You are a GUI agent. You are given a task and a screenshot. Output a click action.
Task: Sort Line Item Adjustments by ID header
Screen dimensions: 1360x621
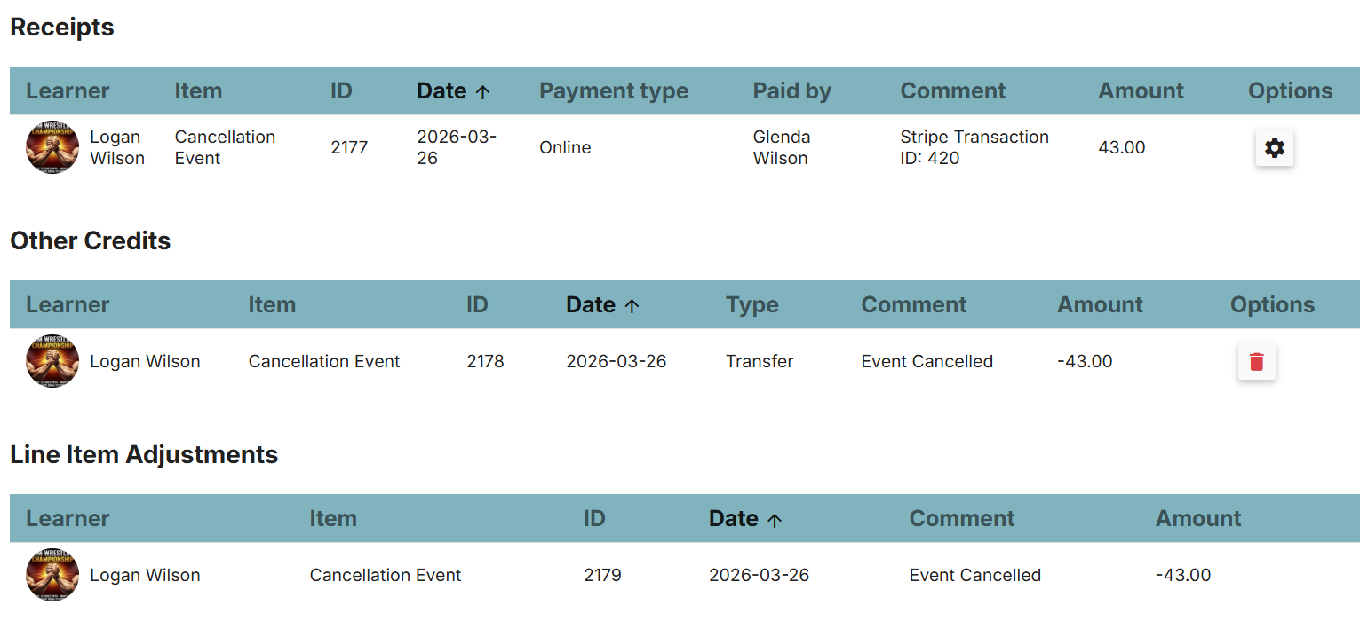point(594,519)
